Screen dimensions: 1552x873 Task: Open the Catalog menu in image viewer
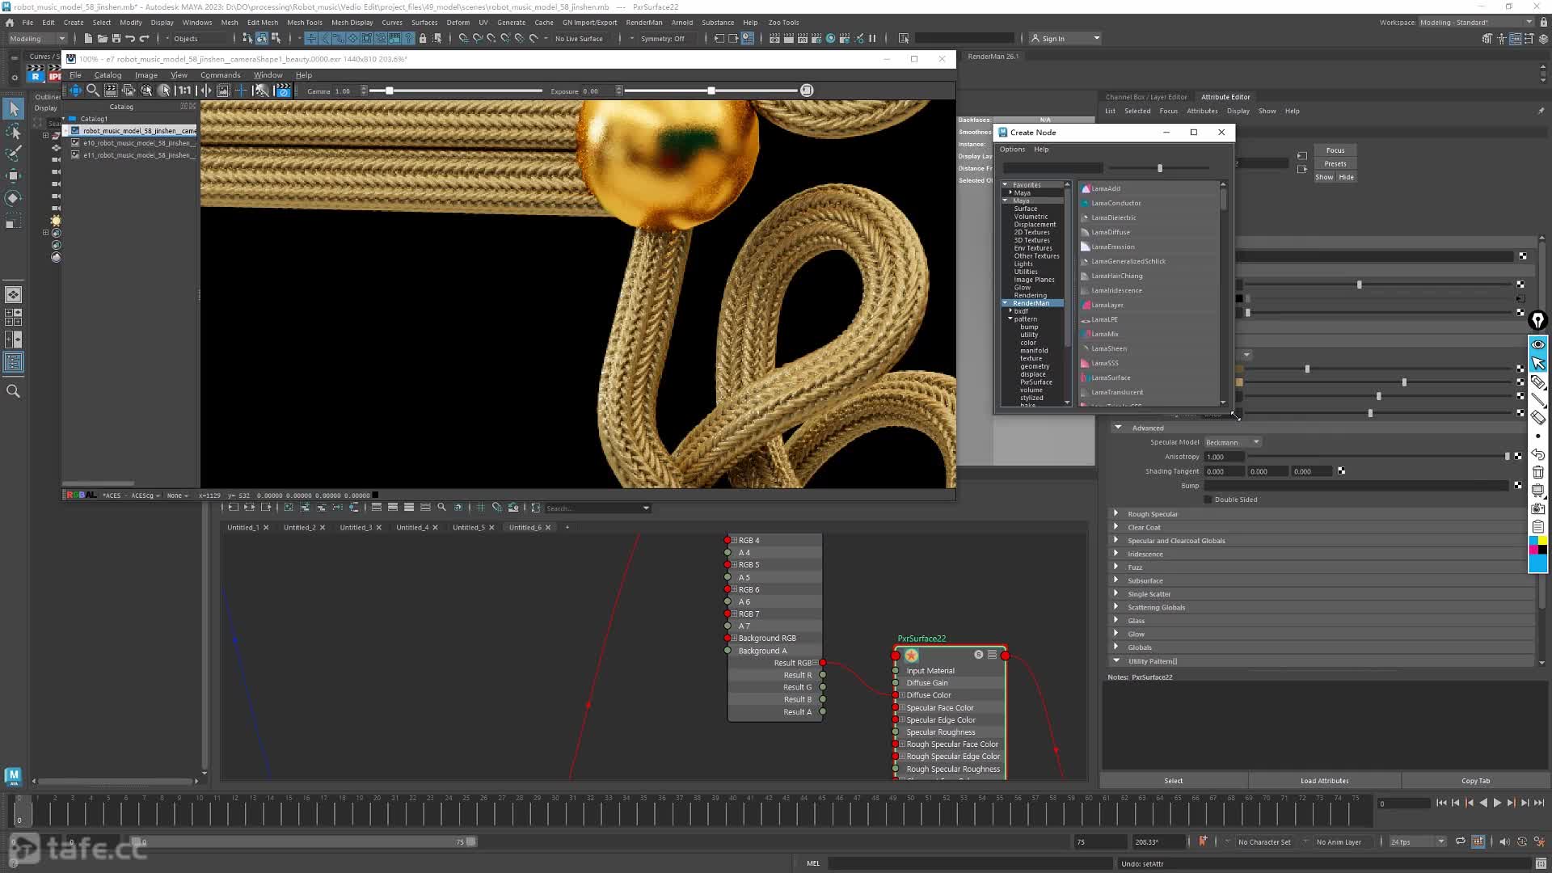click(108, 75)
